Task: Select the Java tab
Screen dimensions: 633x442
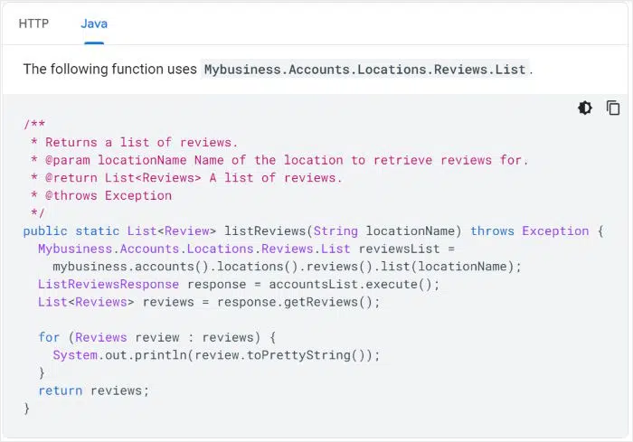Action: tap(94, 24)
